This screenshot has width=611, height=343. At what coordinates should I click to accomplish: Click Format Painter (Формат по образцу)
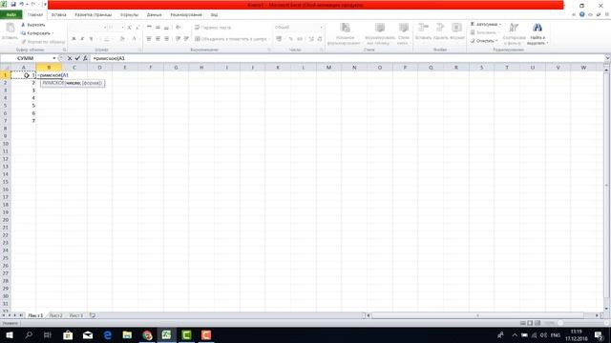[x=43, y=42]
